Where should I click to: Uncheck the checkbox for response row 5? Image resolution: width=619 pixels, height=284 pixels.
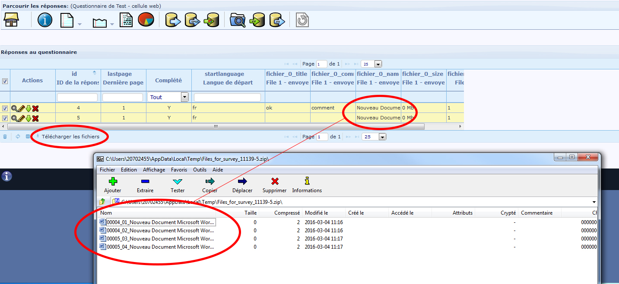tap(5, 118)
